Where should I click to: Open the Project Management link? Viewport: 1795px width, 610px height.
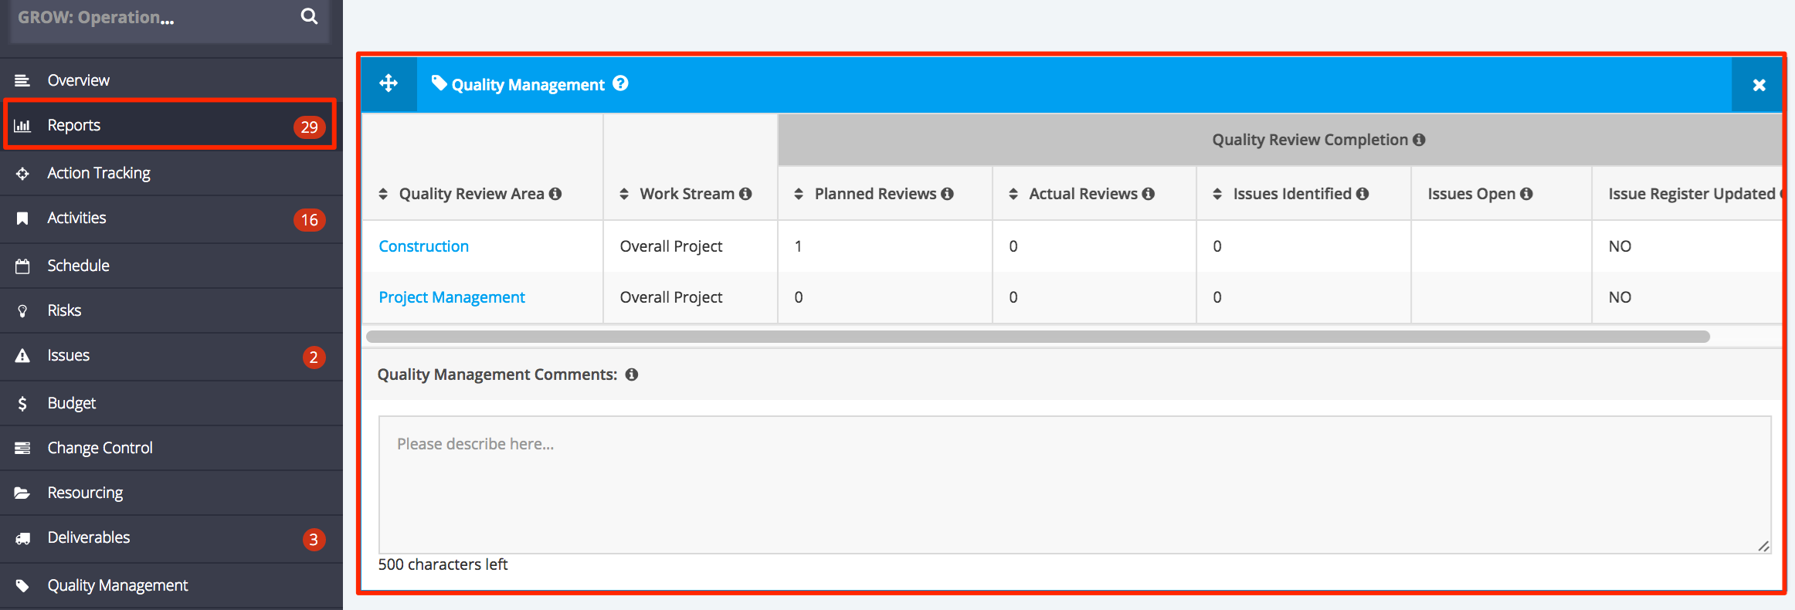point(451,297)
